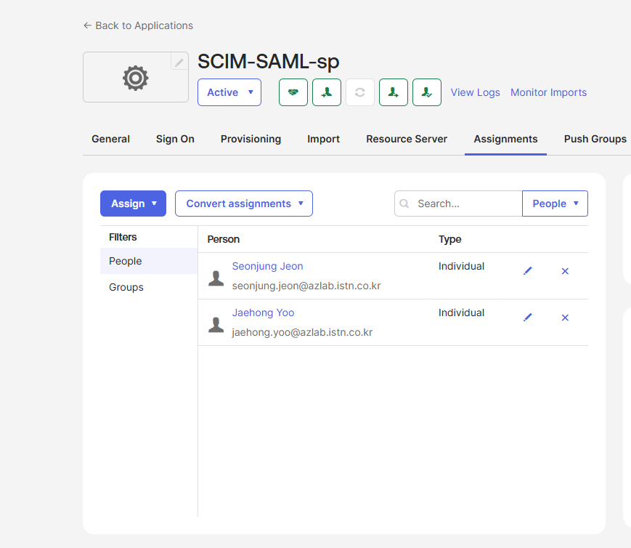Click Individual type in Jaehong Yoo's row
631x548 pixels.
coord(461,313)
